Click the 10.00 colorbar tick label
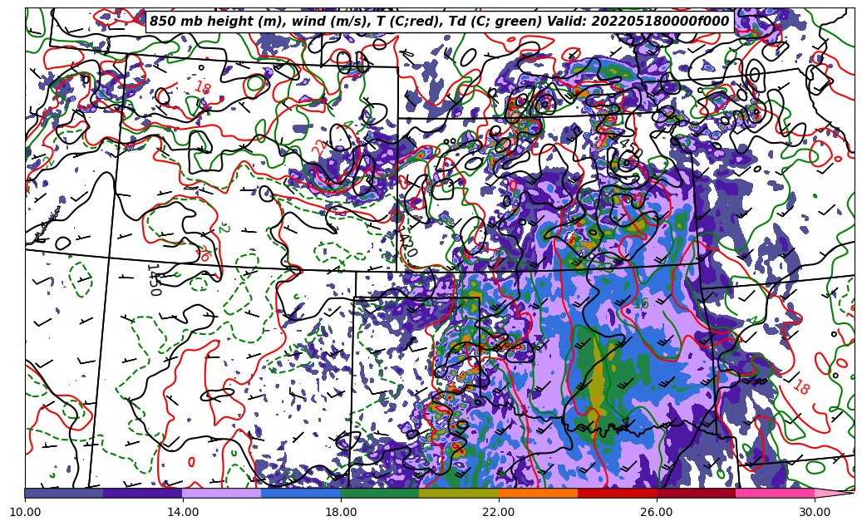Viewport: 862px width, 526px height. (25, 513)
